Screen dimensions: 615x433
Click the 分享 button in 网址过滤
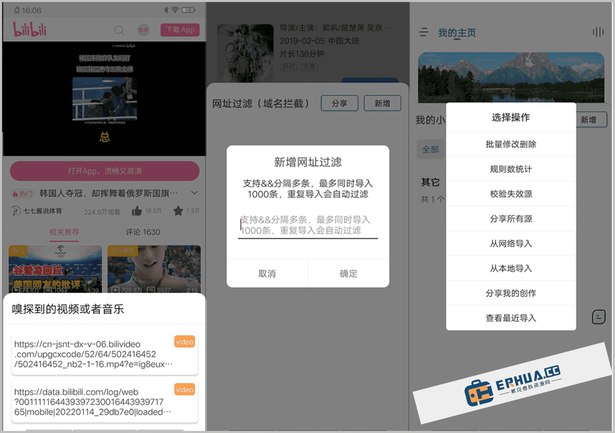coord(339,103)
